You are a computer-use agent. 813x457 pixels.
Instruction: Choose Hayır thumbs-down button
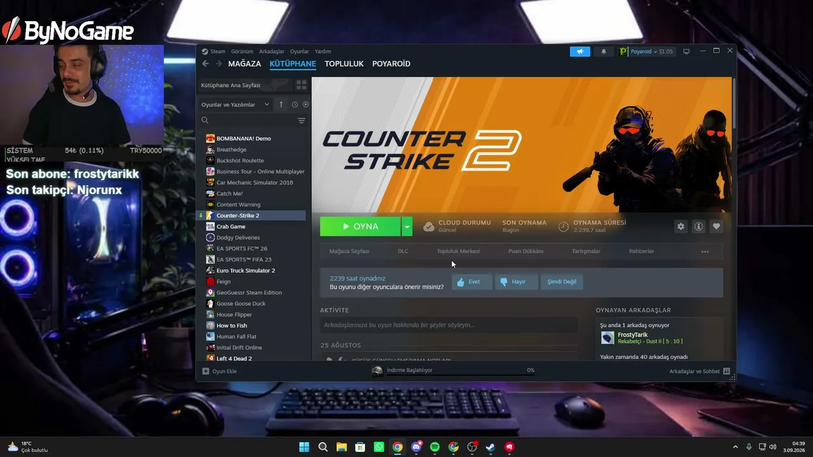click(x=516, y=282)
